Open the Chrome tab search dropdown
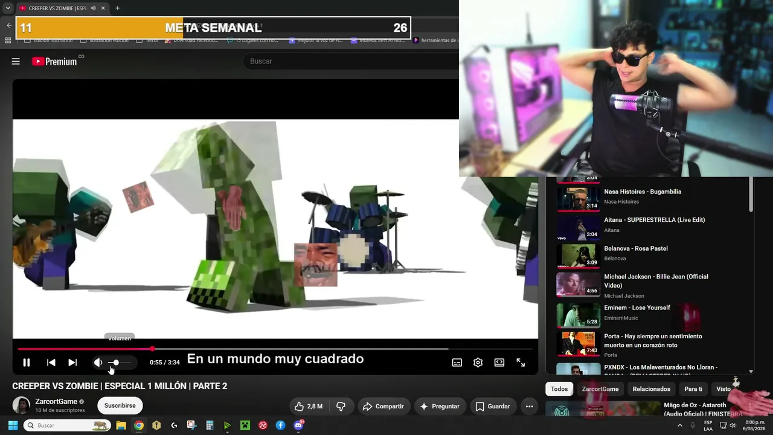The width and height of the screenshot is (773, 435). [8, 8]
